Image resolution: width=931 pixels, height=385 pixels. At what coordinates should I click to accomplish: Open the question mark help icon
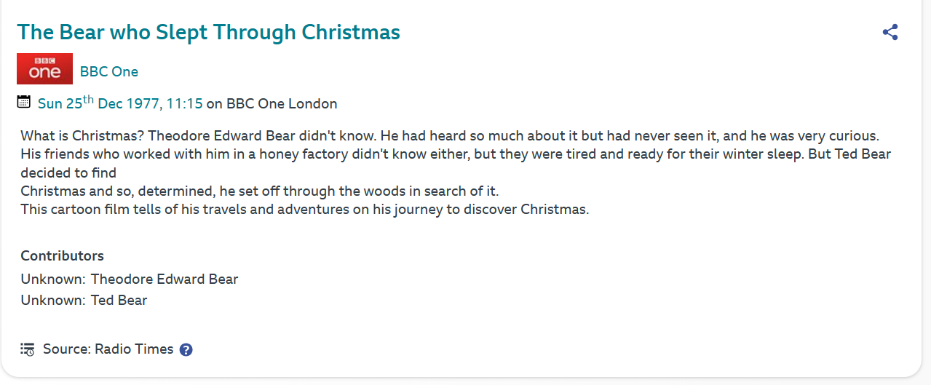tap(186, 349)
